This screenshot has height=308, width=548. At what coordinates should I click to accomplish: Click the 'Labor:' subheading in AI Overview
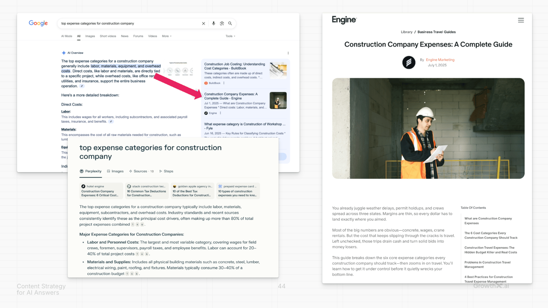(x=66, y=112)
